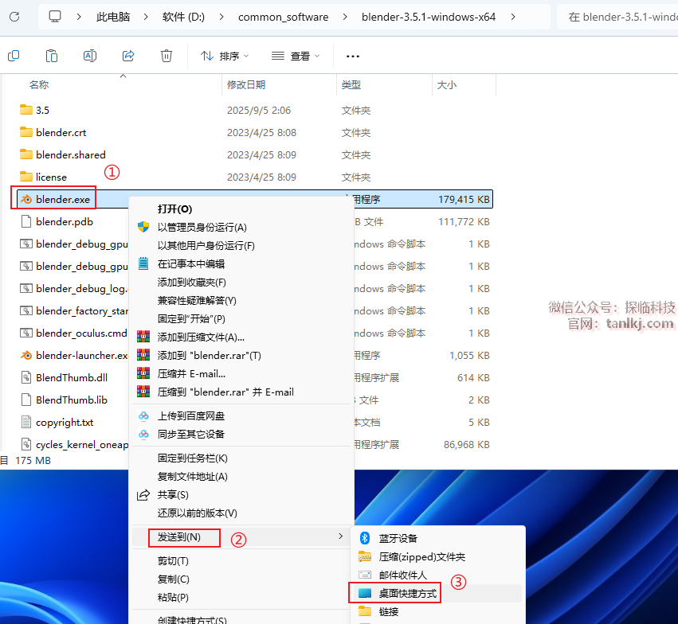Click the Delete trash icon in the toolbar
The width and height of the screenshot is (678, 624).
point(167,56)
